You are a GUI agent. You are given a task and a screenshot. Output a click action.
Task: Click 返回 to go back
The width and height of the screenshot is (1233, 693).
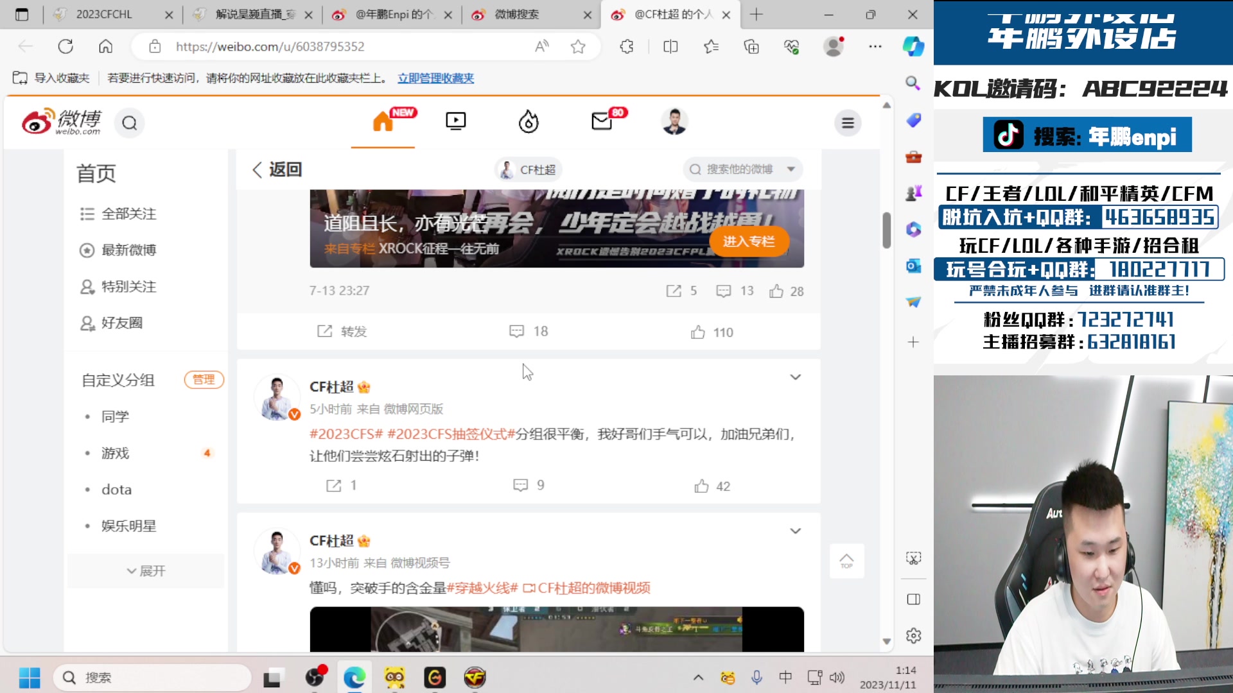(x=277, y=169)
